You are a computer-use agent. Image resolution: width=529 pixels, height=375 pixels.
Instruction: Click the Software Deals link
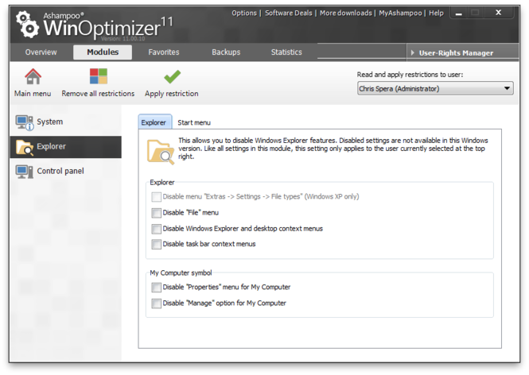289,14
